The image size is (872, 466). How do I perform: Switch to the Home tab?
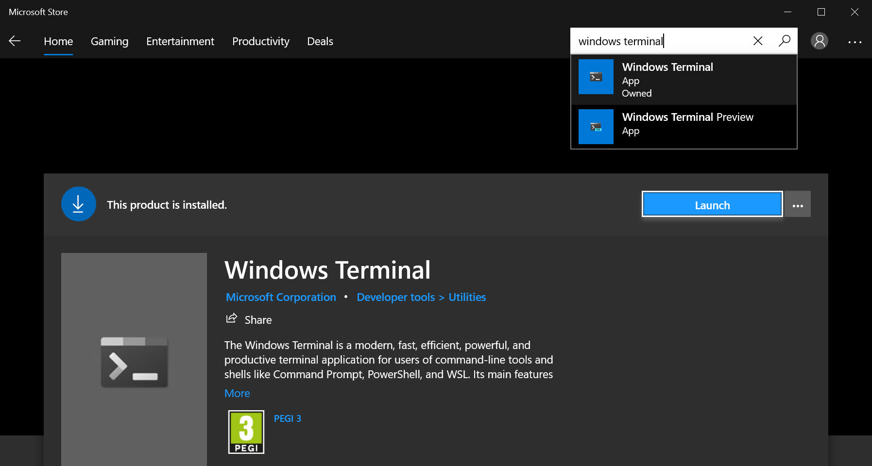pos(58,42)
